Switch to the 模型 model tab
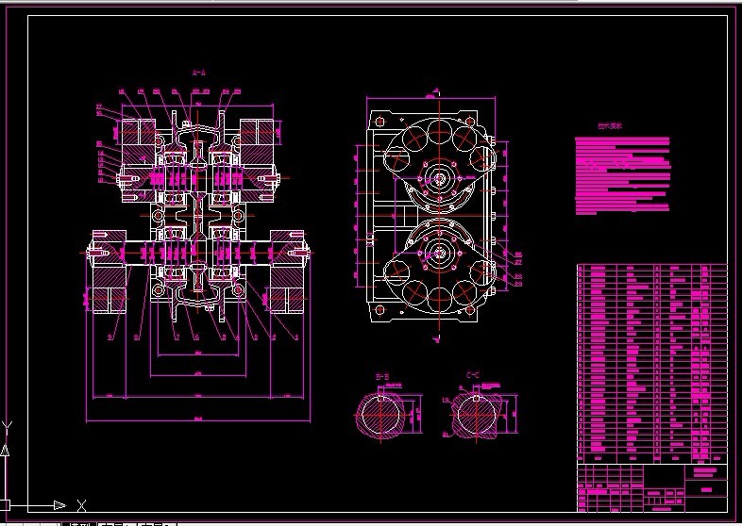 point(79,523)
